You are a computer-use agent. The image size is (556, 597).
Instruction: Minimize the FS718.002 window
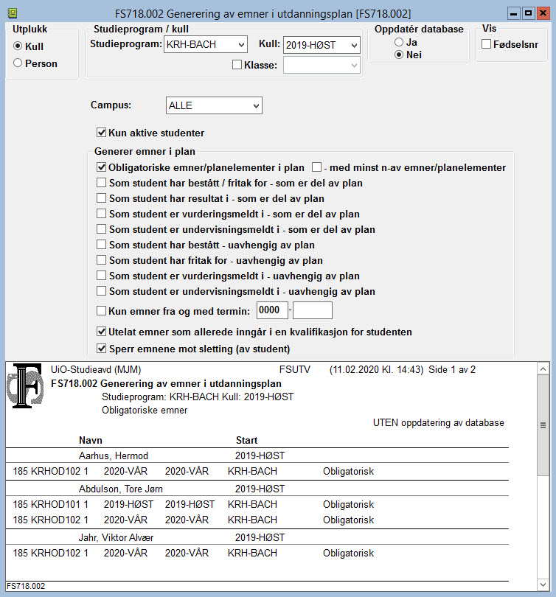click(x=513, y=13)
